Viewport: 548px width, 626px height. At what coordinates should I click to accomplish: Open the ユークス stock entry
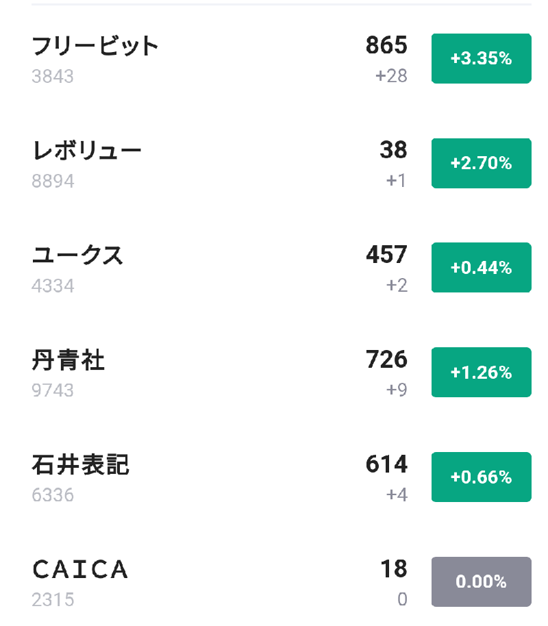(x=78, y=255)
